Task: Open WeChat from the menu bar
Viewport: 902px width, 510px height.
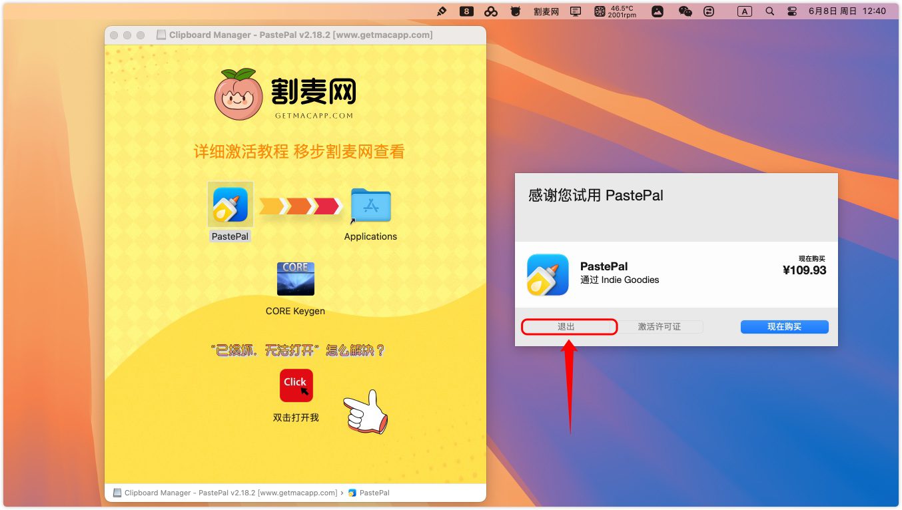Action: (685, 11)
